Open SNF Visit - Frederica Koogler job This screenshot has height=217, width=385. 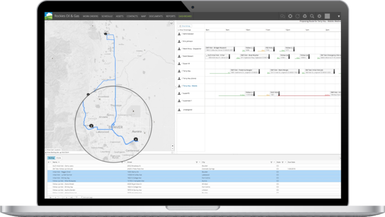tap(245, 71)
